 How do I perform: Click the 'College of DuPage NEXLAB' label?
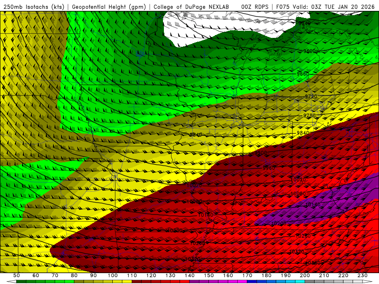point(191,7)
